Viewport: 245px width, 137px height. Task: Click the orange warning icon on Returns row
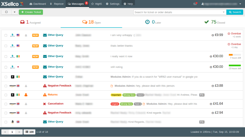45,95
